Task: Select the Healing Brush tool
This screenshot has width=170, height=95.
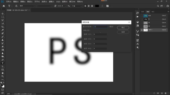Action: pyautogui.click(x=2, y=34)
